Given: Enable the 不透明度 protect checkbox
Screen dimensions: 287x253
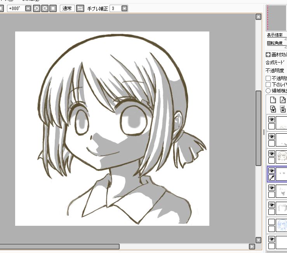Looking at the screenshot, I should (268, 79).
